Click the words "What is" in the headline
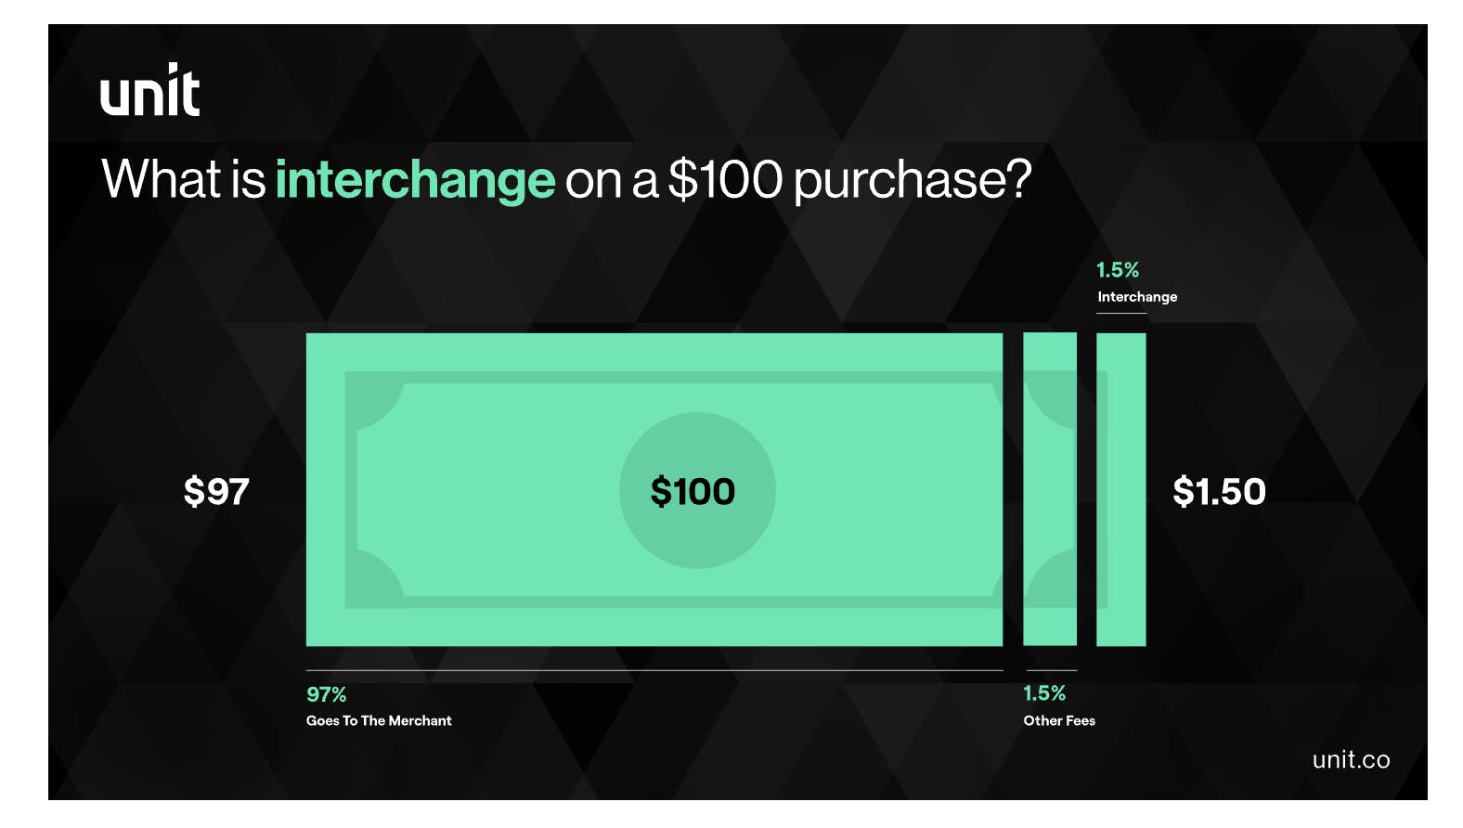 (184, 179)
